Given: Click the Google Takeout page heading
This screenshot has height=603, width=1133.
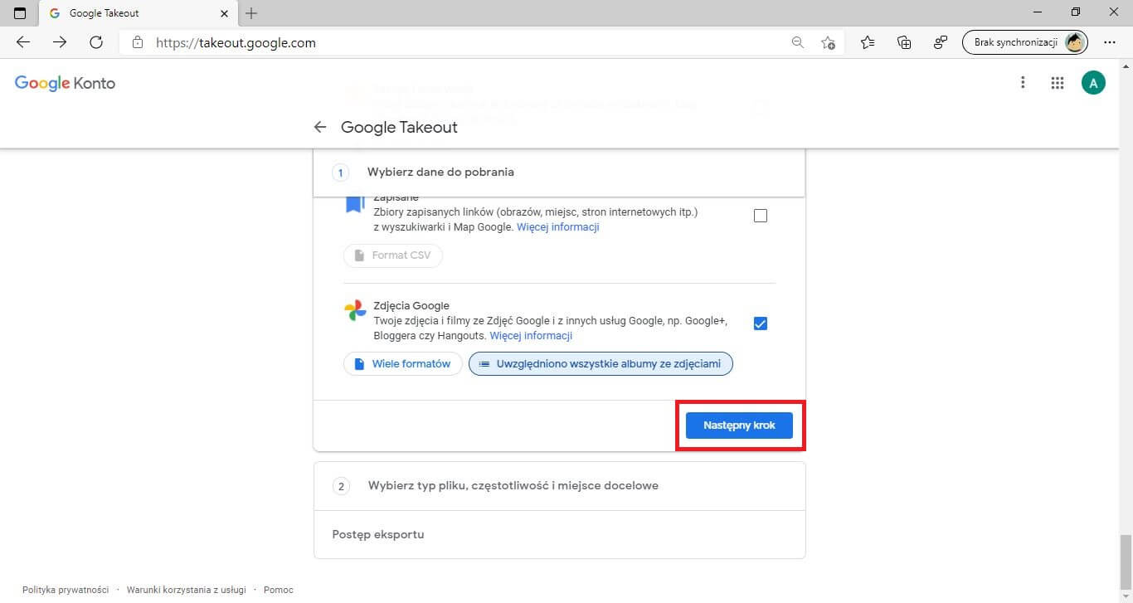Looking at the screenshot, I should (x=399, y=127).
